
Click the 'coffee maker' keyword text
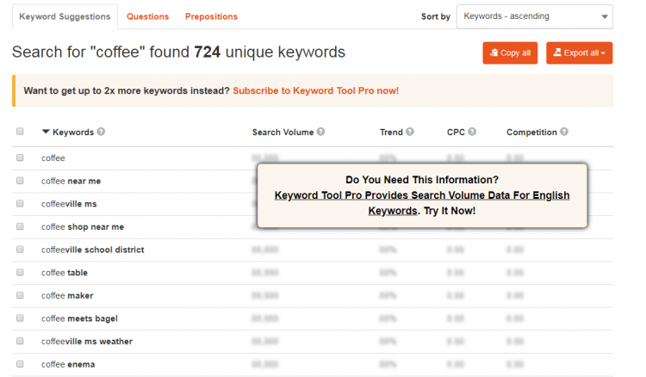[67, 295]
